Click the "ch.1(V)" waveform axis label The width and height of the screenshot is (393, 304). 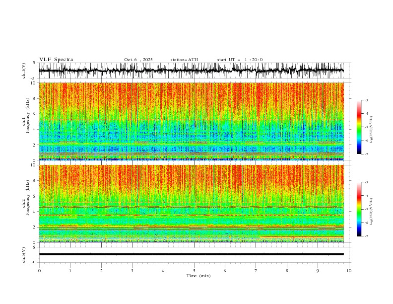click(24, 71)
